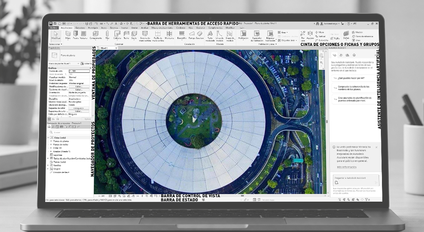Click the home icon in quick access toolbar

click(x=121, y=24)
